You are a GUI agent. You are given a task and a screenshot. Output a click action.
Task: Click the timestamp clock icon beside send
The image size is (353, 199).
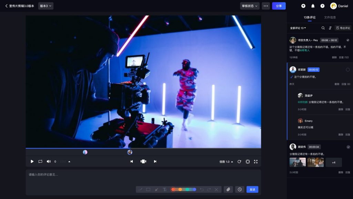point(240,190)
